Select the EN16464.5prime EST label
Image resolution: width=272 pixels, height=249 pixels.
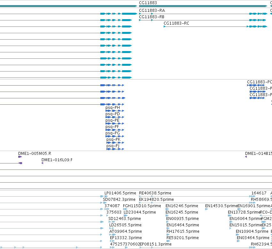[x=183, y=225]
